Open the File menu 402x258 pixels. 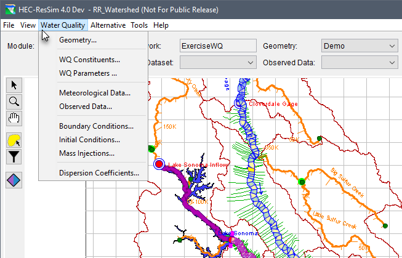9,25
